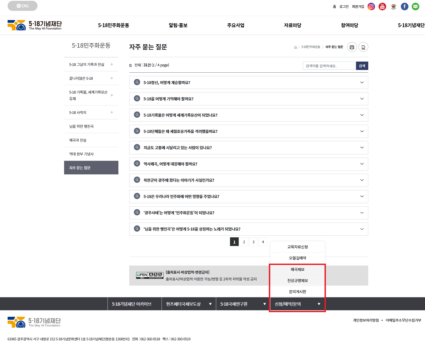425x342 pixels.
Task: Go to page 2 of the FAQ list
Action: coord(244,242)
